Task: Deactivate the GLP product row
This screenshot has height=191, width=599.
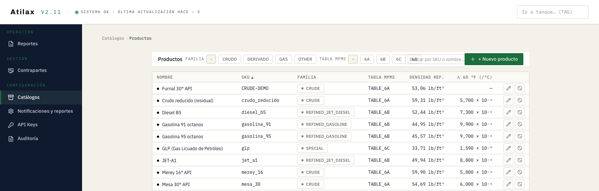Action: 520,148
